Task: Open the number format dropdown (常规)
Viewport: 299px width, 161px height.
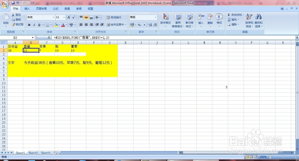Action: [x=155, y=17]
